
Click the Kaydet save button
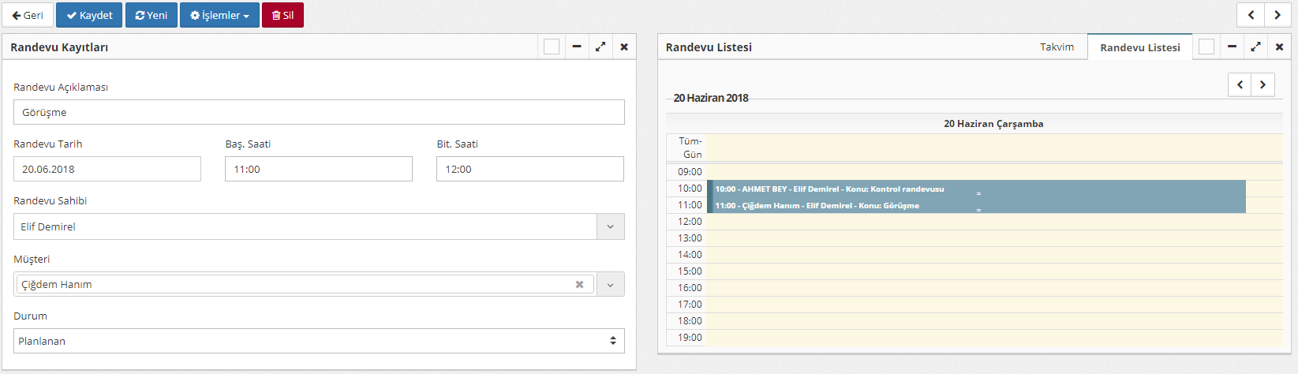click(x=89, y=15)
